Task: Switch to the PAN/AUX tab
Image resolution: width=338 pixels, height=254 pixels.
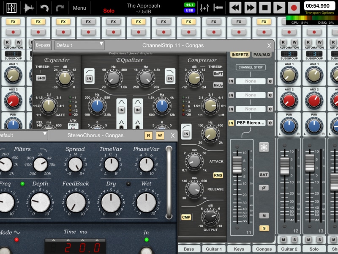Action: (262, 55)
